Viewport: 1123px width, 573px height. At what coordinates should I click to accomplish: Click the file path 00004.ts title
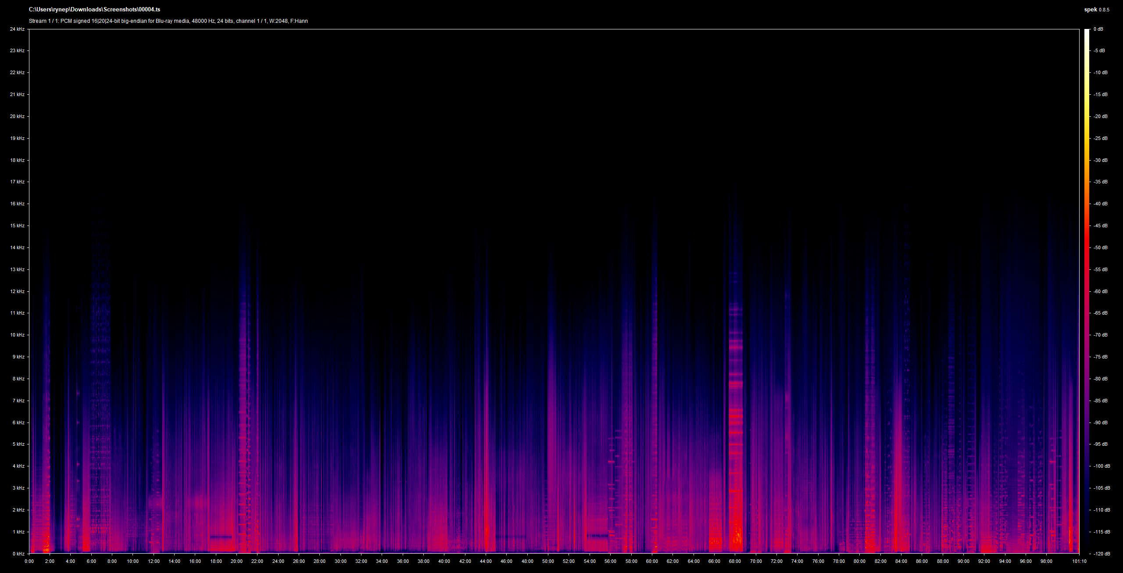click(94, 9)
